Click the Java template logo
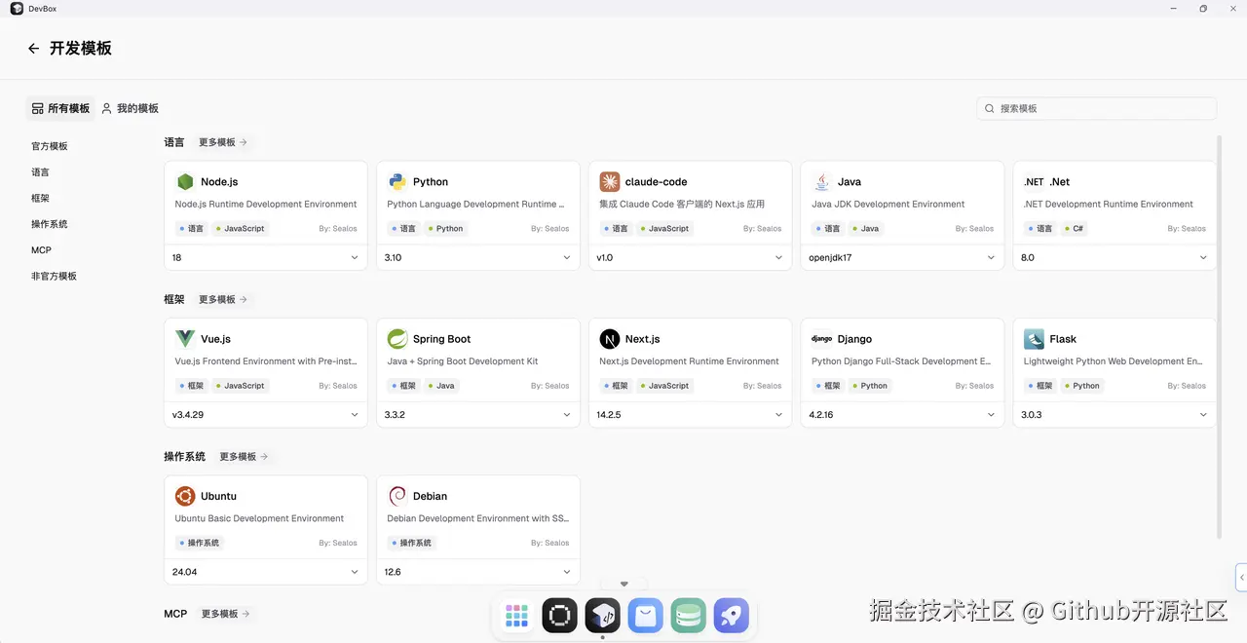Image resolution: width=1247 pixels, height=643 pixels. tap(821, 182)
